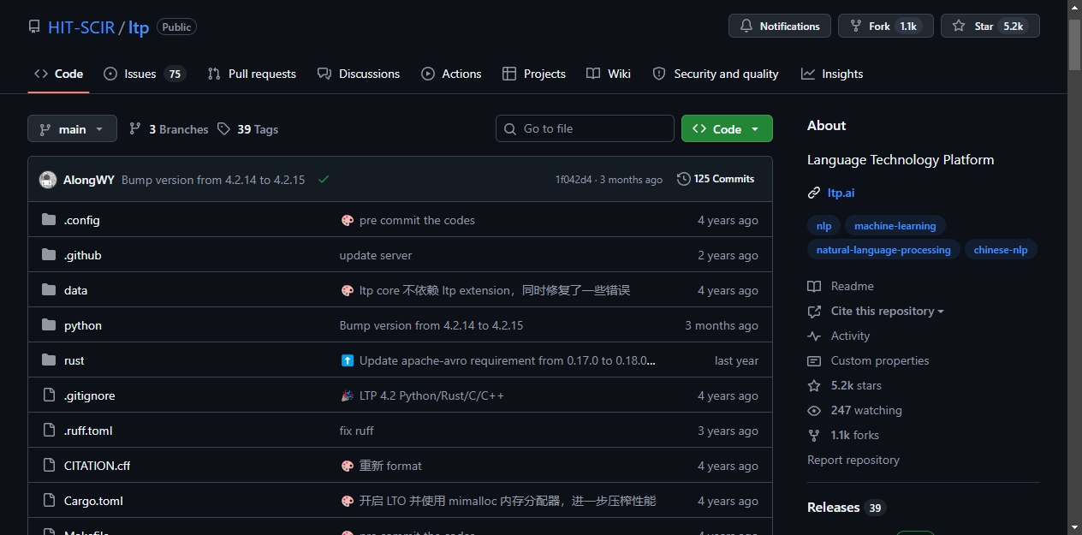Image resolution: width=1082 pixels, height=535 pixels.
Task: Open the Pull requests tab
Action: tap(252, 74)
